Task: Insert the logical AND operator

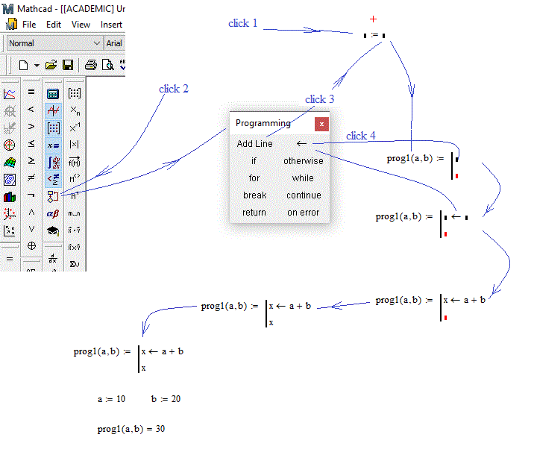Action: [31, 212]
